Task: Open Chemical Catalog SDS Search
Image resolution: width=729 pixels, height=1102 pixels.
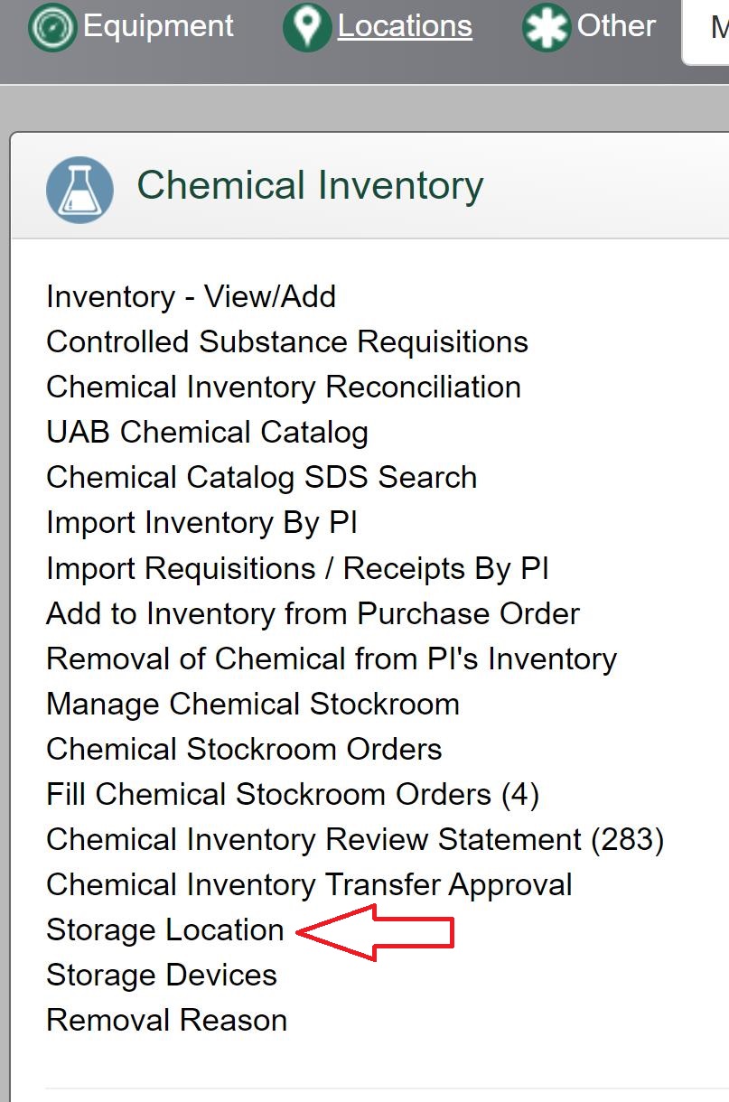Action: click(x=261, y=477)
